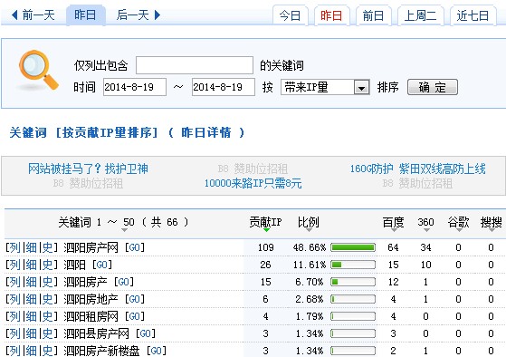Click 史 link for 泗阳房产新楼盘 row
Image resolution: width=506 pixels, height=357 pixels.
[x=47, y=351]
